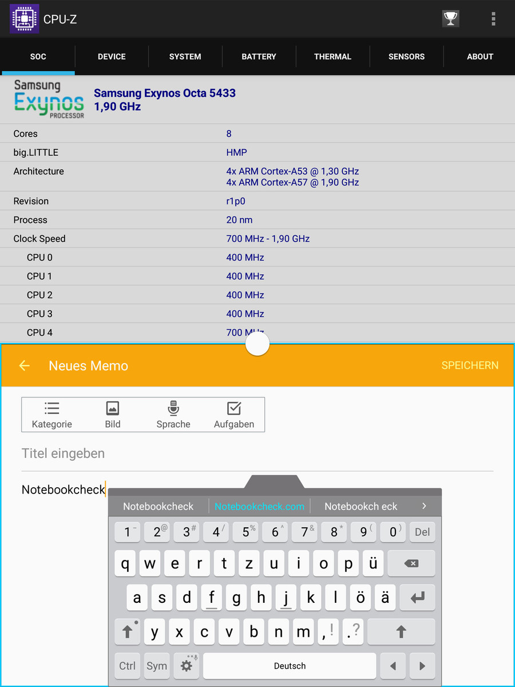The height and width of the screenshot is (687, 515).
Task: Start Sprache voice recording in memo
Action: (173, 415)
